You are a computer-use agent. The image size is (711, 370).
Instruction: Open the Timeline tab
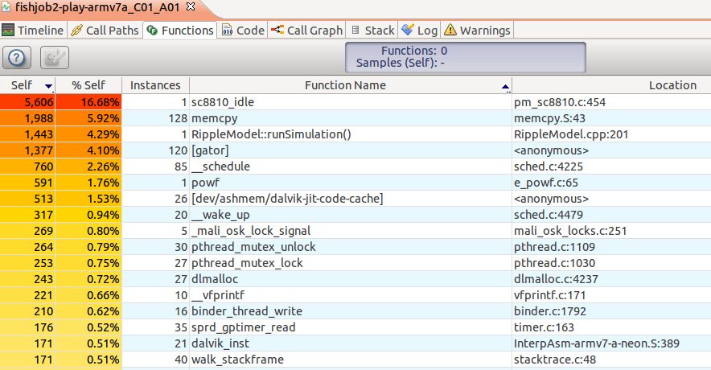point(33,31)
